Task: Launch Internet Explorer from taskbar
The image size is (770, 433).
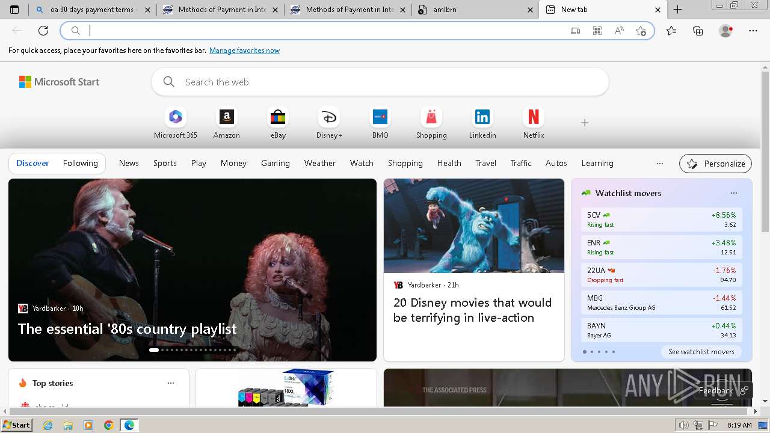Action: click(x=48, y=425)
